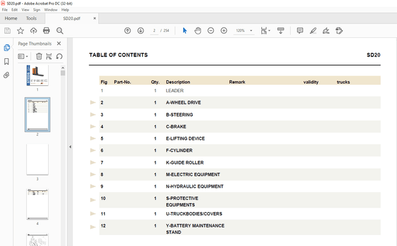Open the Find text magnifier
Image resolution: width=397 pixels, height=246 pixels.
coord(60,31)
